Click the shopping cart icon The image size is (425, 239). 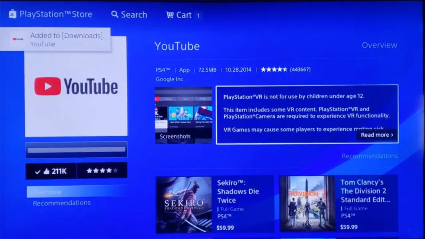(170, 15)
